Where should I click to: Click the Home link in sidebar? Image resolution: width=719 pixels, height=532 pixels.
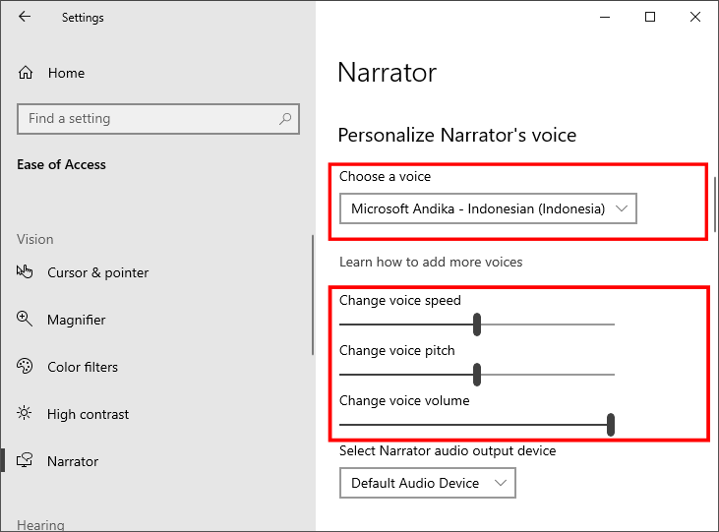point(66,73)
